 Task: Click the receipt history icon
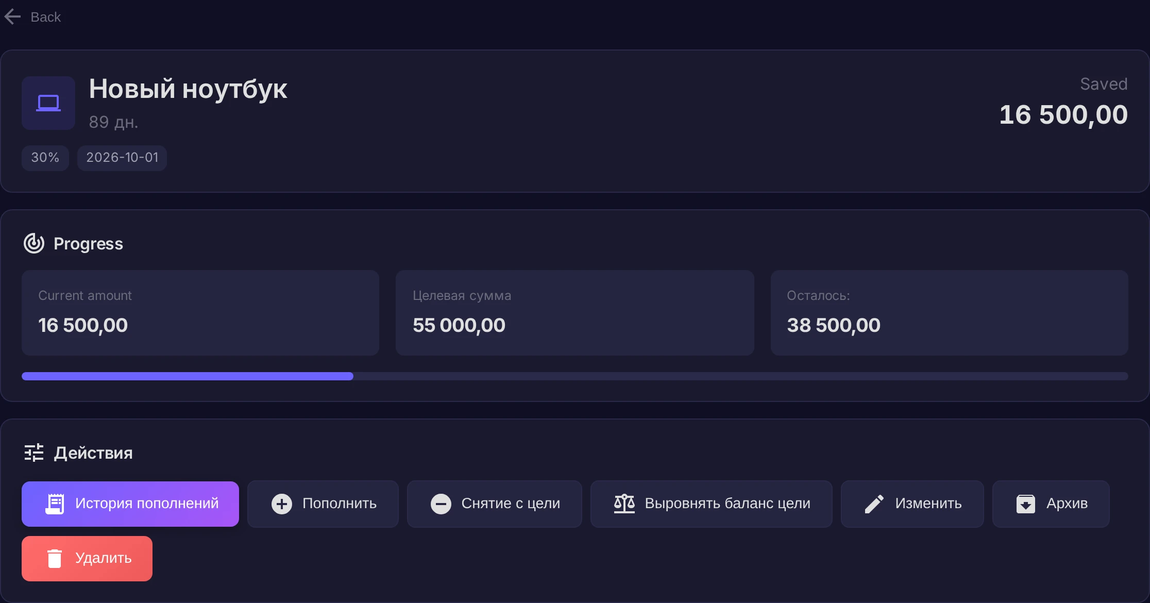coord(55,504)
